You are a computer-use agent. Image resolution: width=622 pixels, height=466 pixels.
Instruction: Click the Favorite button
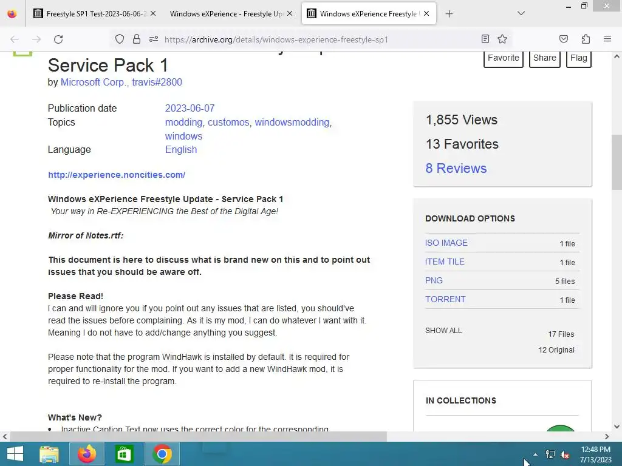[504, 58]
